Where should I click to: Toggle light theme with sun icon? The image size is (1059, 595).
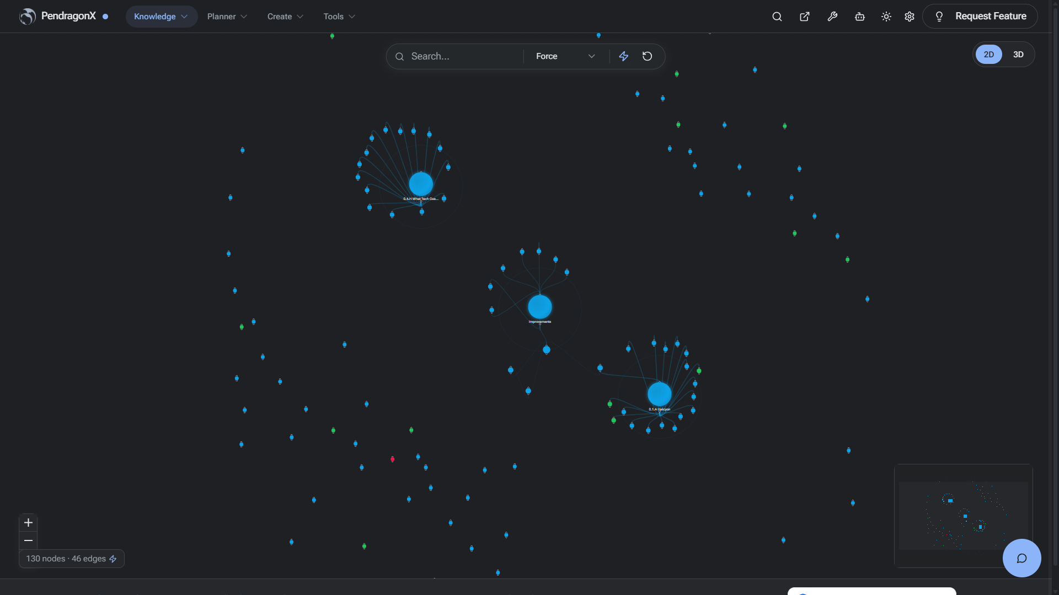tap(886, 17)
